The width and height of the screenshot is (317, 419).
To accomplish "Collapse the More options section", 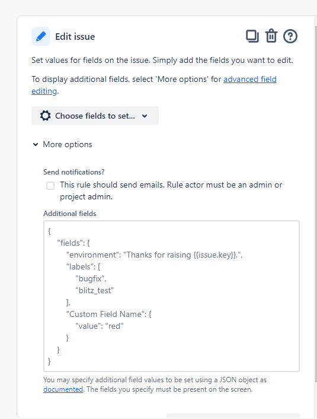I will [62, 145].
